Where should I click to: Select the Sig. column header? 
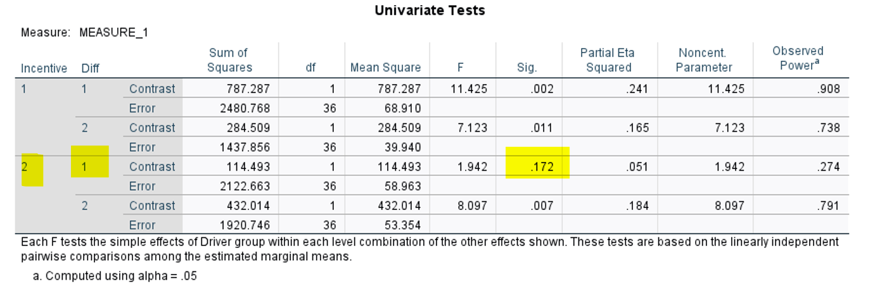(x=527, y=68)
